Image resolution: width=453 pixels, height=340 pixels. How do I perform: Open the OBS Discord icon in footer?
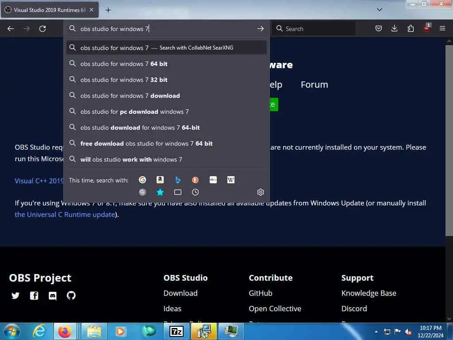pos(53,295)
